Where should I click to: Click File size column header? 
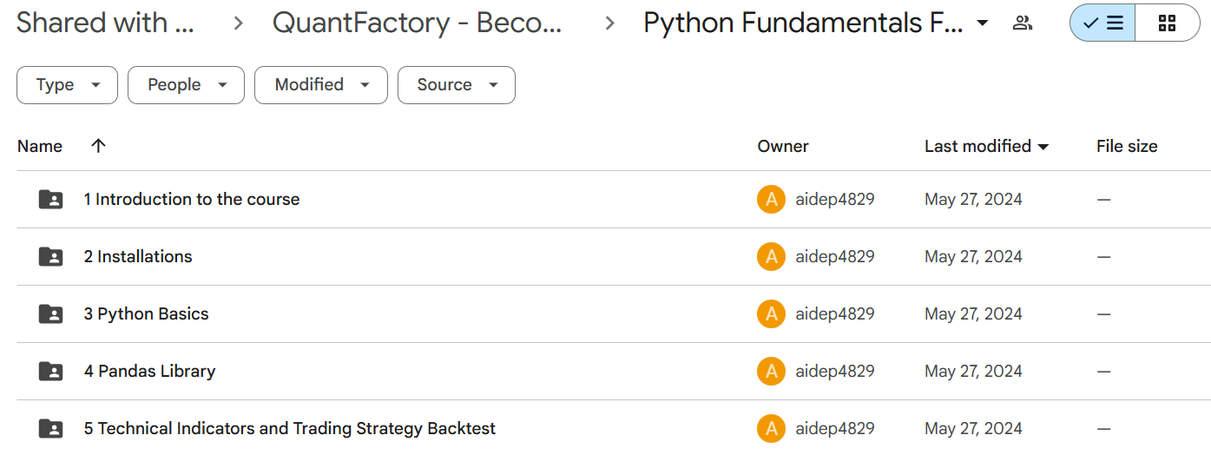click(x=1127, y=146)
